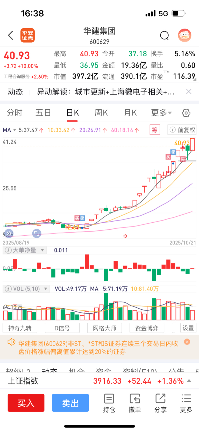199x432 pixels.
Task: Tap the index value 3916.33
Action: [107, 381]
